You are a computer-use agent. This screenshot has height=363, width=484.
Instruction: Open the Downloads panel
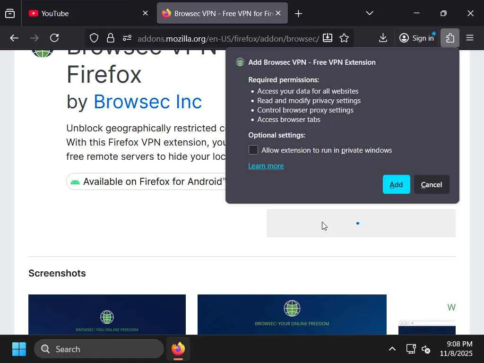click(383, 38)
